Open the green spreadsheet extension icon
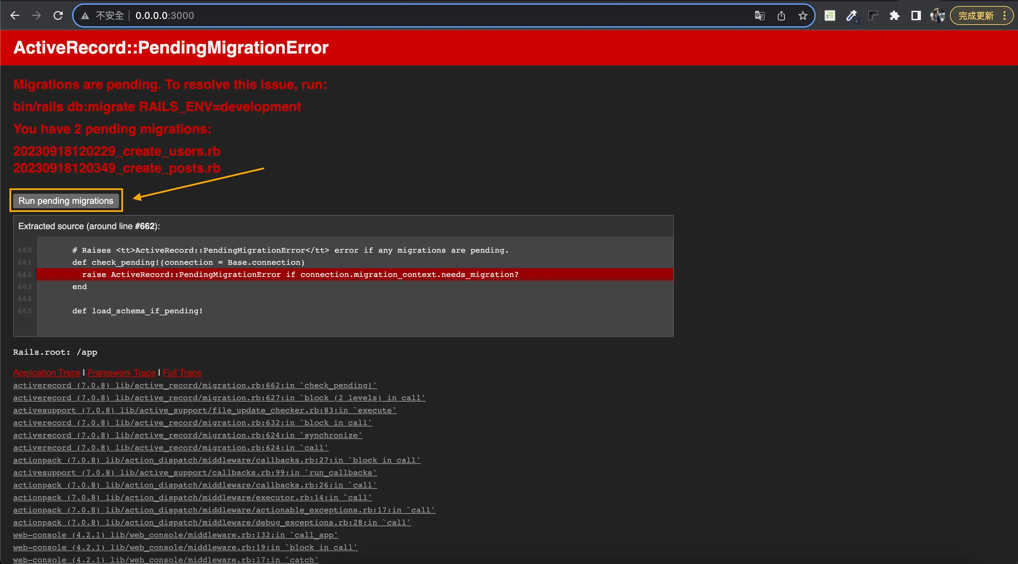 (830, 16)
